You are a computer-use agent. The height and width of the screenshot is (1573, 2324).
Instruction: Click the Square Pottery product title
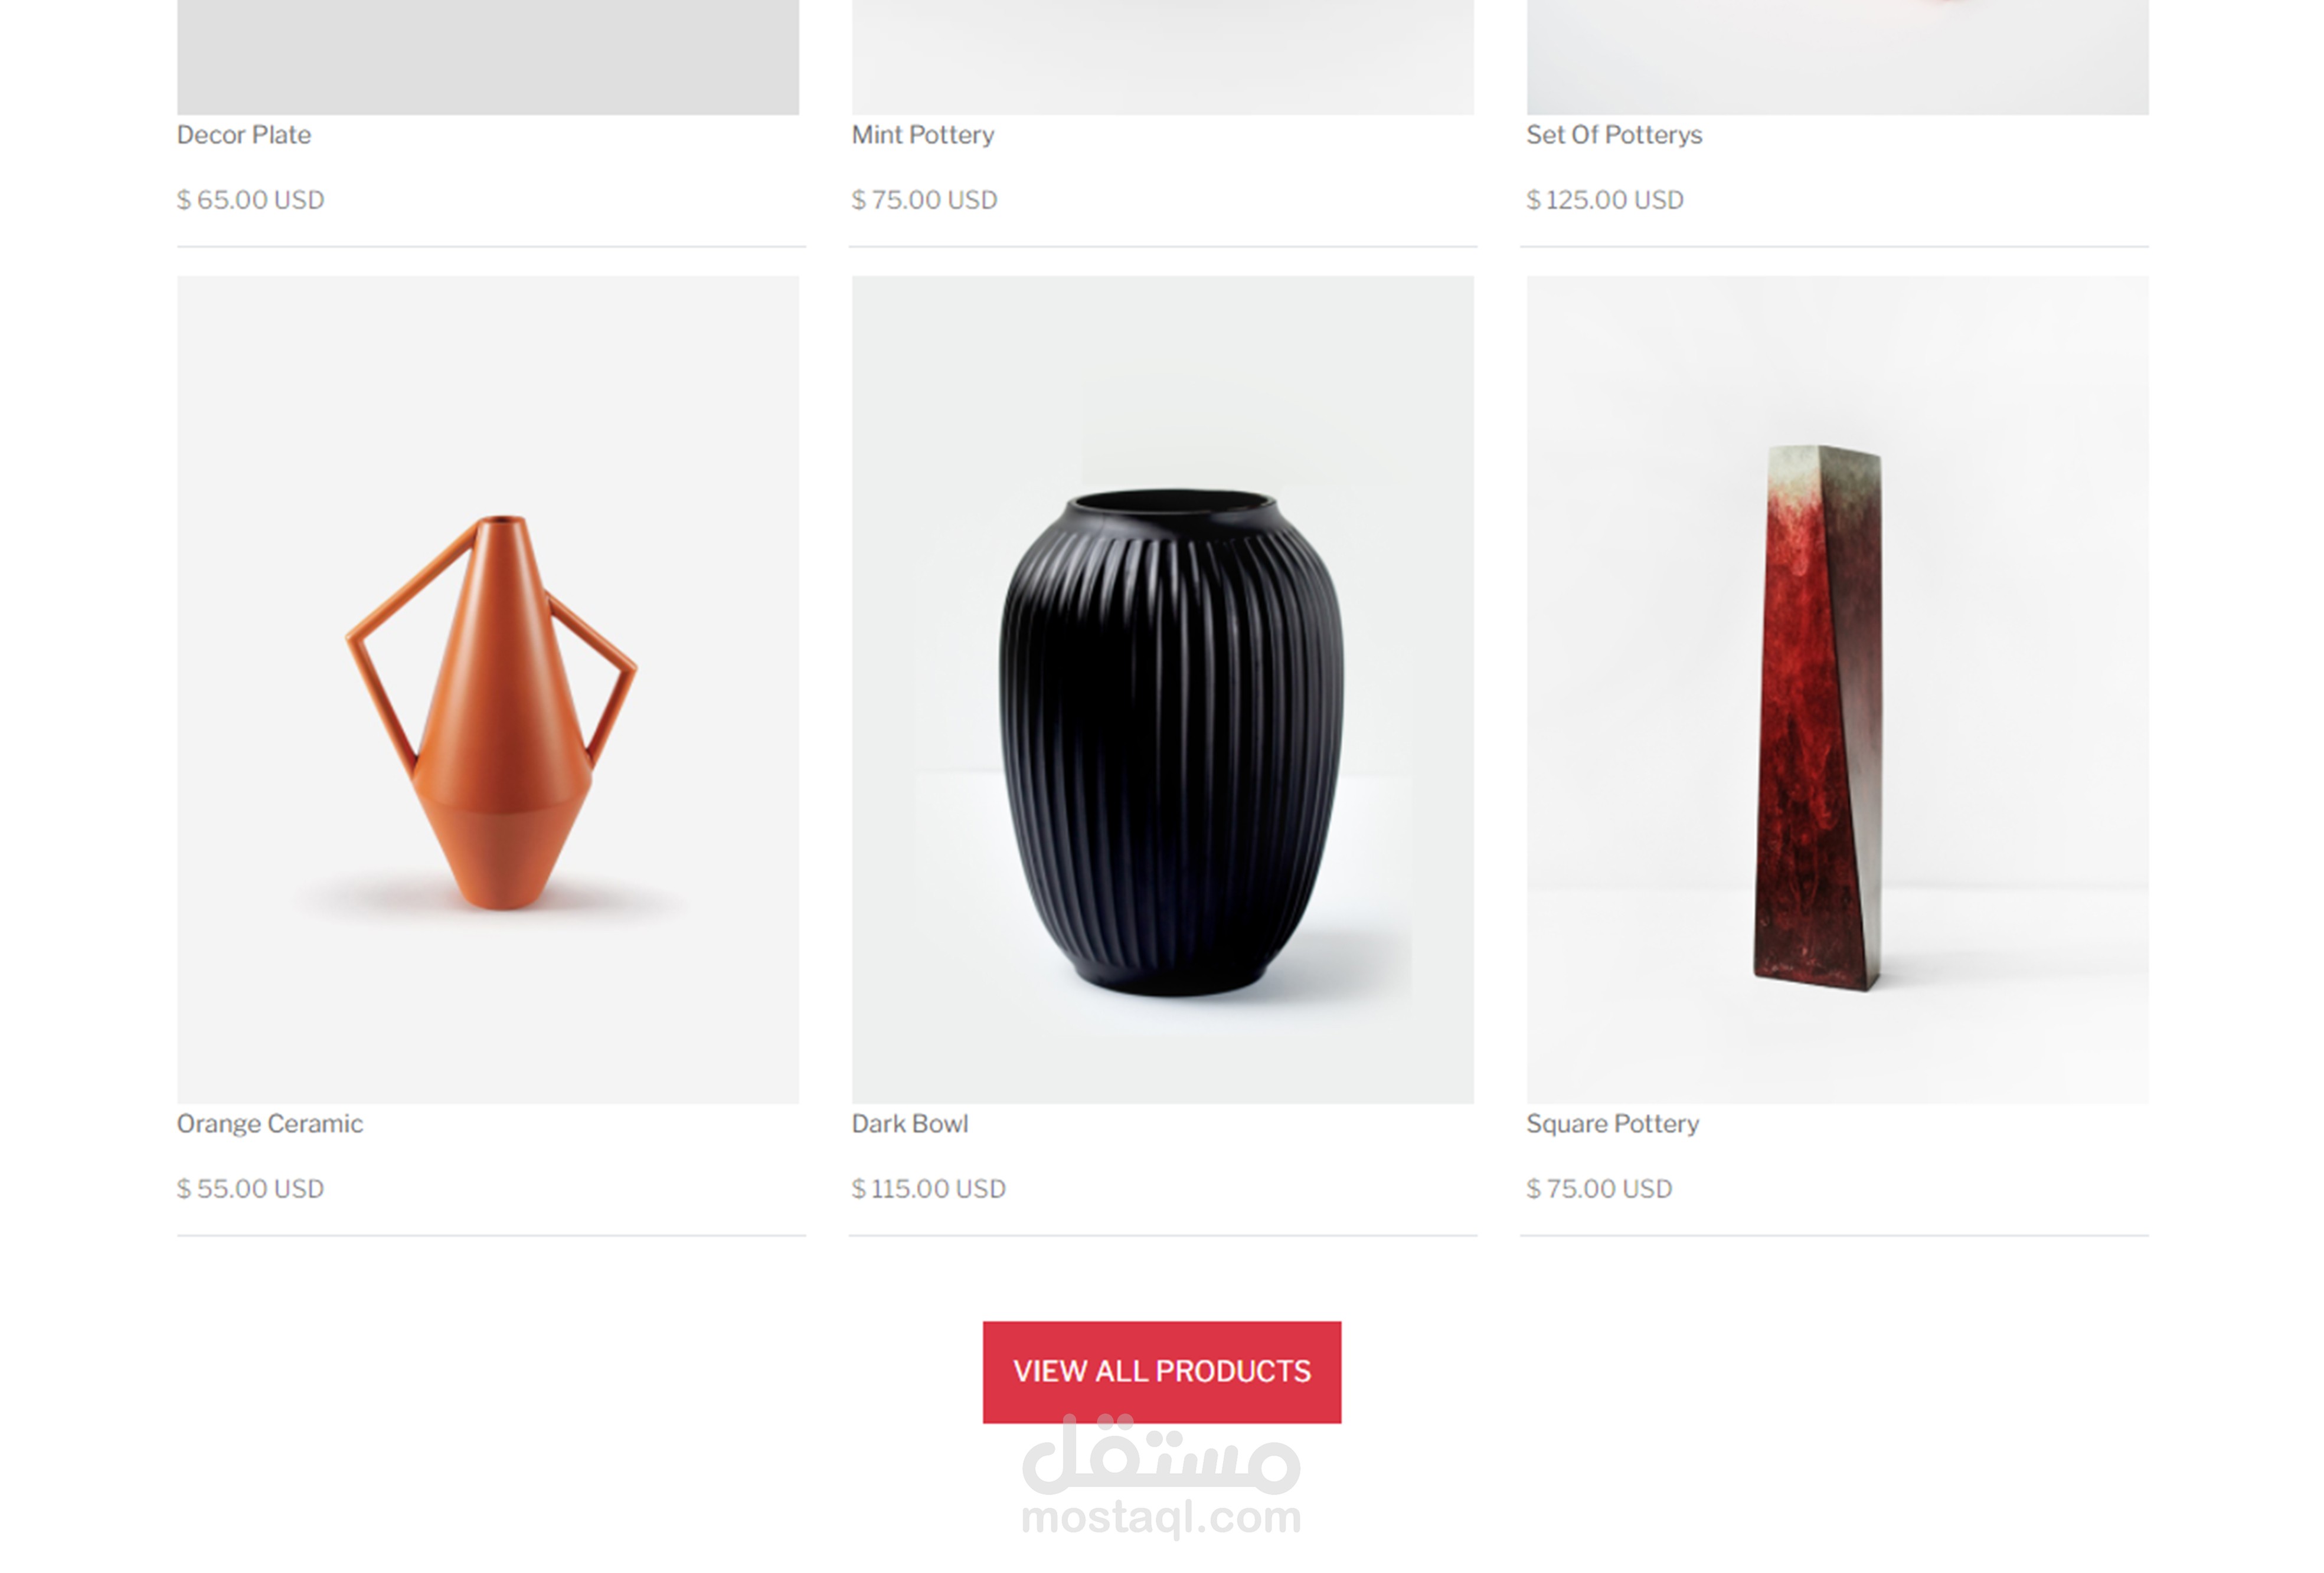(x=1613, y=1123)
